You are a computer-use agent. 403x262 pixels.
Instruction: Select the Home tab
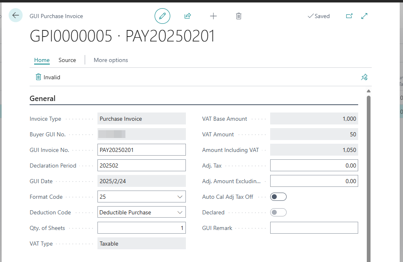pos(42,60)
